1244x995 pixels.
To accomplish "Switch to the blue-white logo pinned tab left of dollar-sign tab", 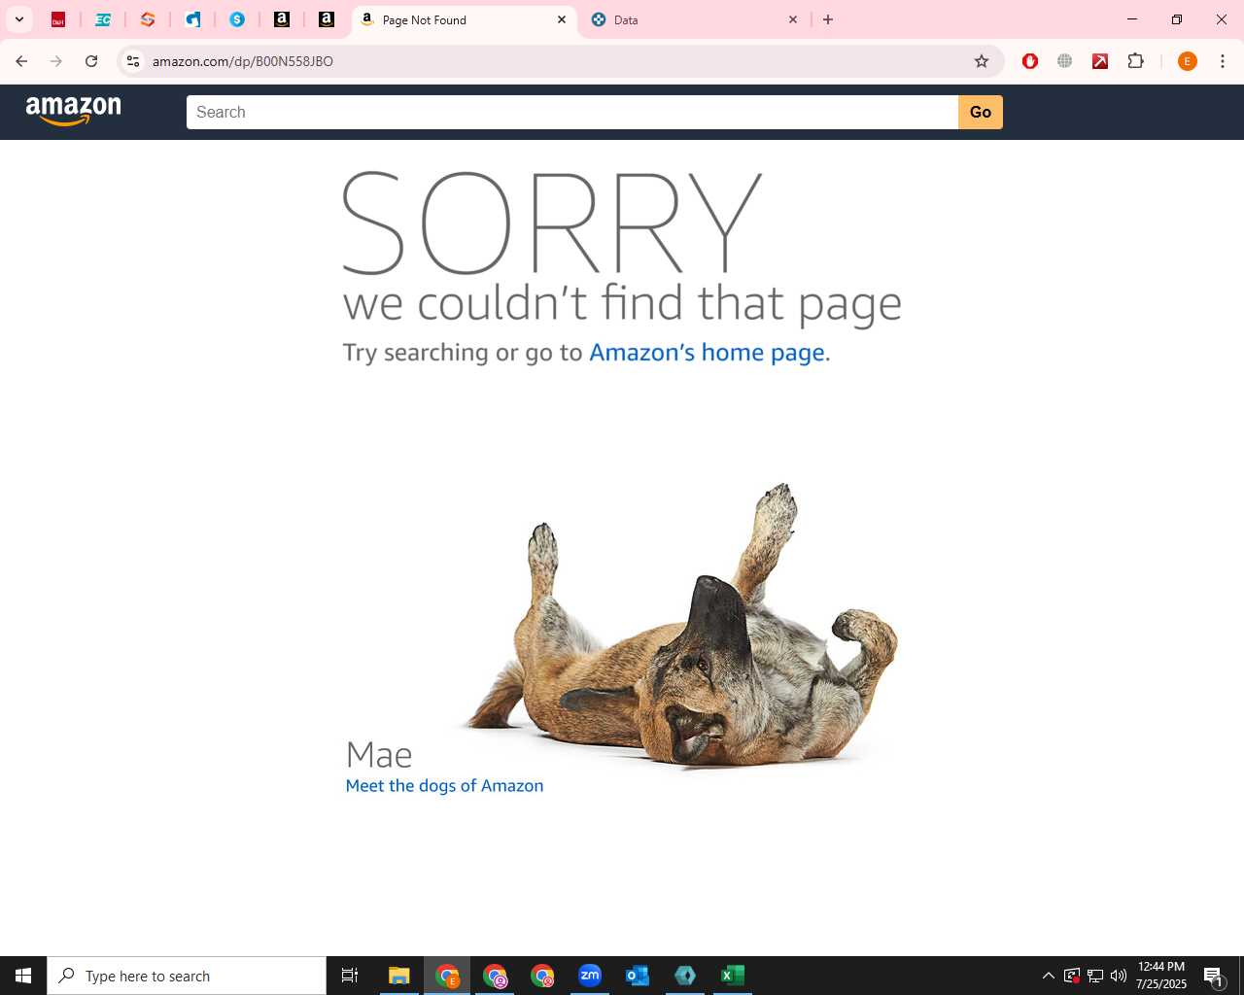I will pyautogui.click(x=192, y=19).
